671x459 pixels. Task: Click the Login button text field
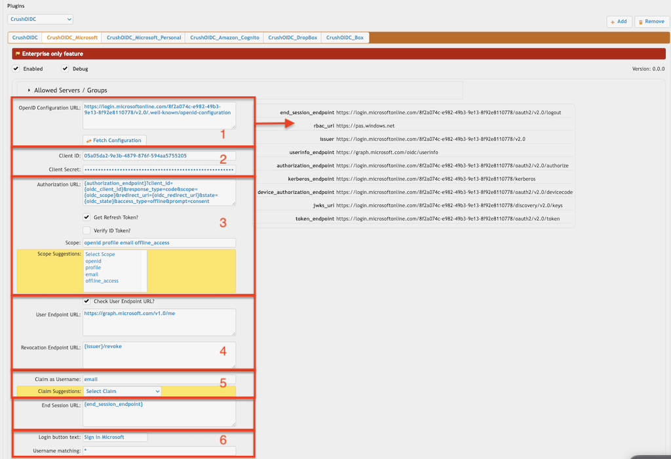pos(115,437)
